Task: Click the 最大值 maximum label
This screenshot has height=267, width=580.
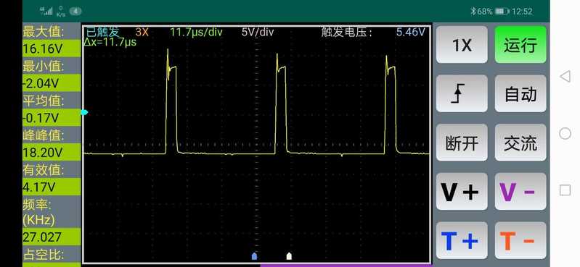Action: 44,32
